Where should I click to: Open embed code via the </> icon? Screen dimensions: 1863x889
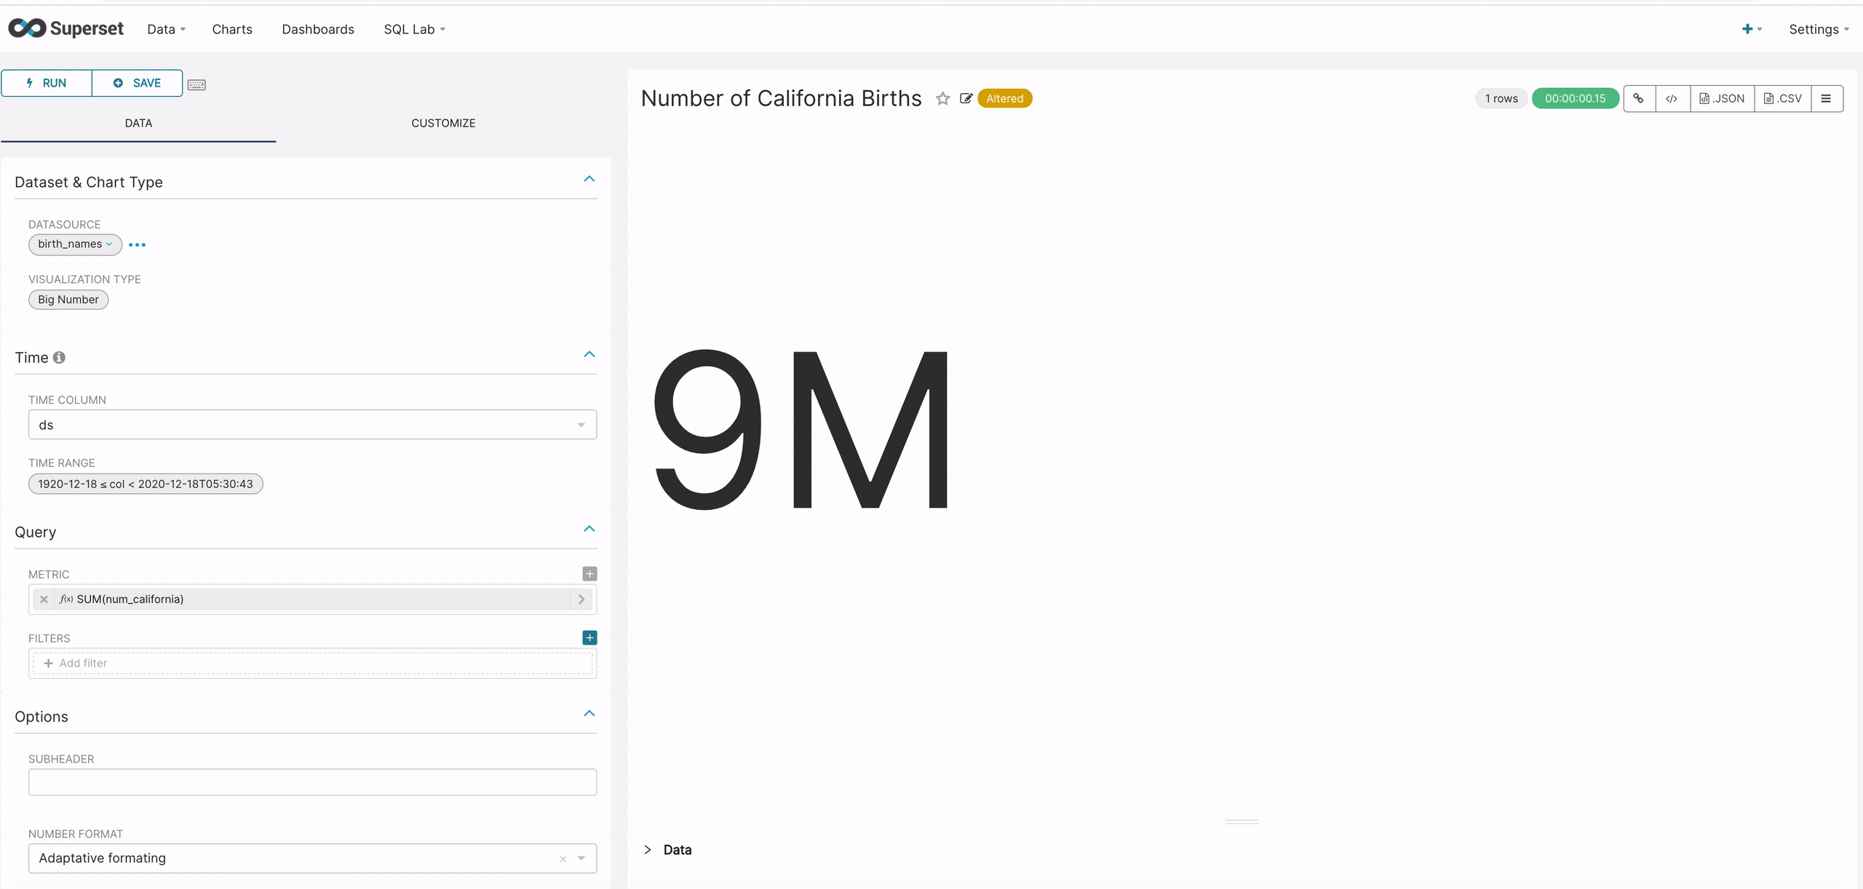coord(1672,98)
